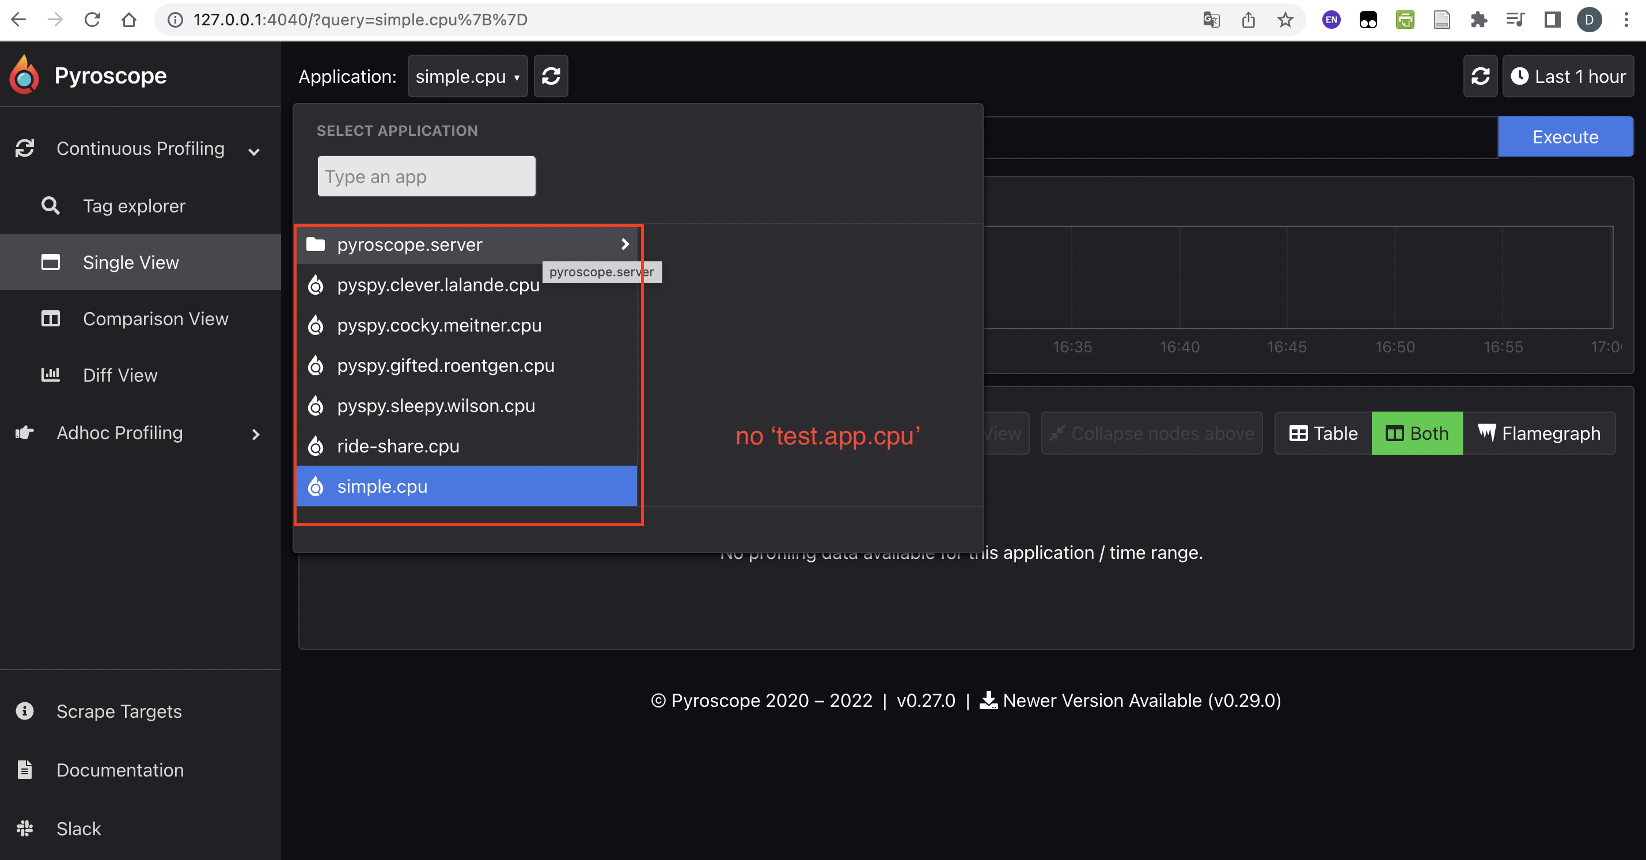The image size is (1646, 860).
Task: Enable Table view mode
Action: pyautogui.click(x=1322, y=433)
